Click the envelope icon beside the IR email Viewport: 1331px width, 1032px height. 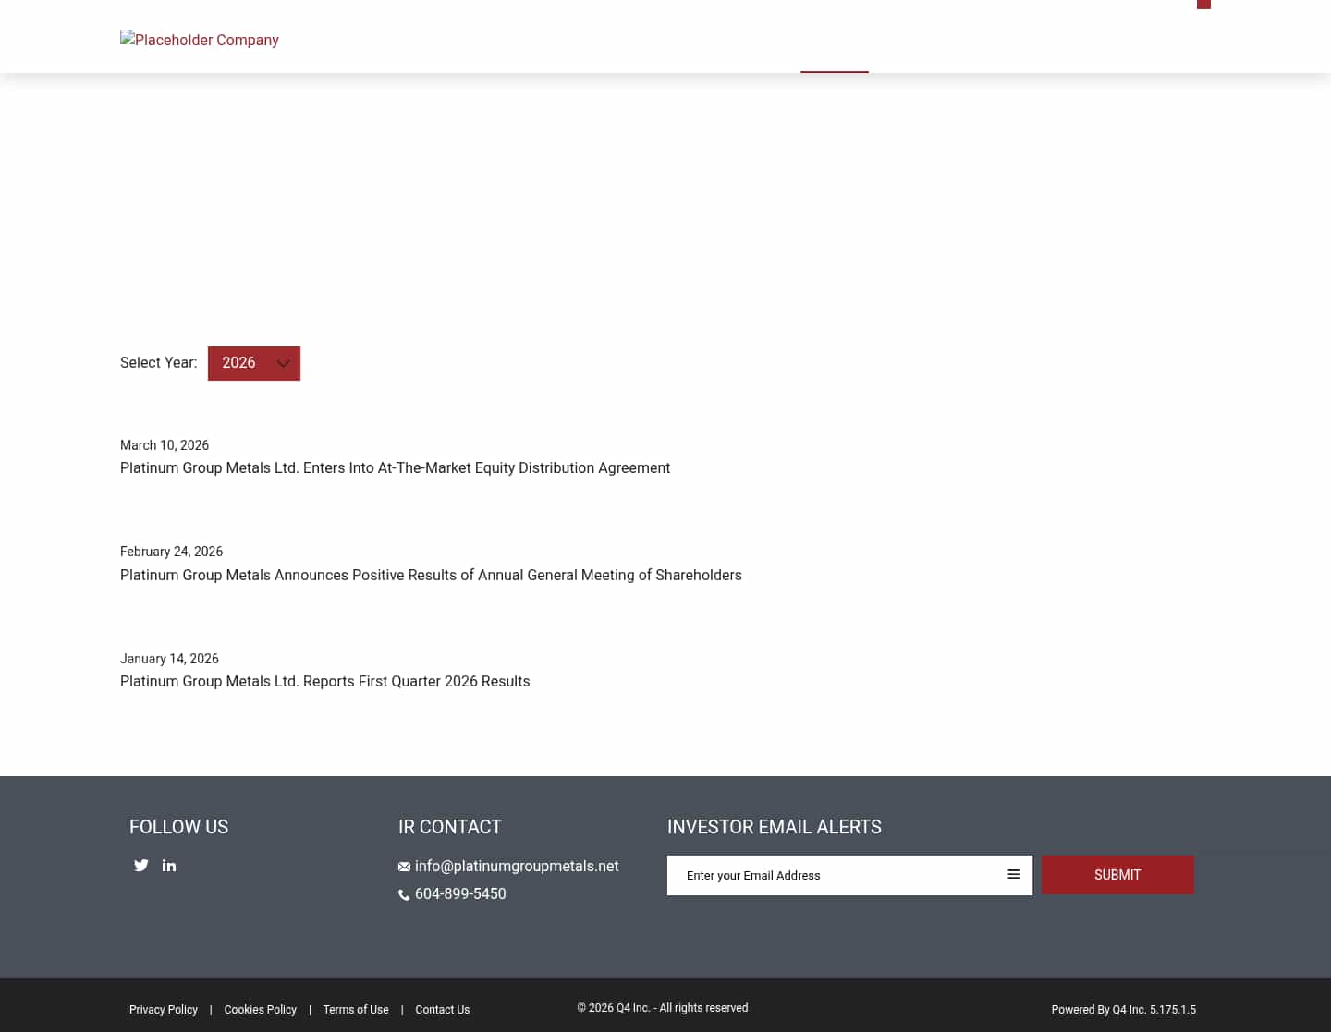404,866
